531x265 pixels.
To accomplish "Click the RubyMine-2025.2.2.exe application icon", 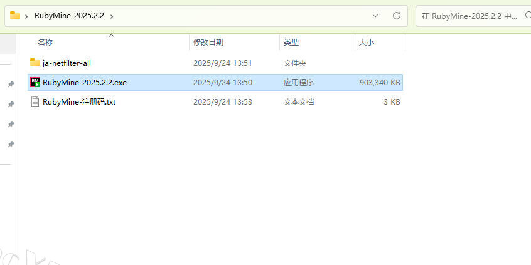I will click(35, 82).
